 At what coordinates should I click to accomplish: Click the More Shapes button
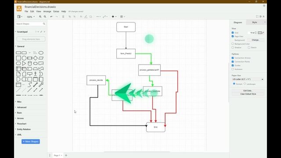coord(31,141)
